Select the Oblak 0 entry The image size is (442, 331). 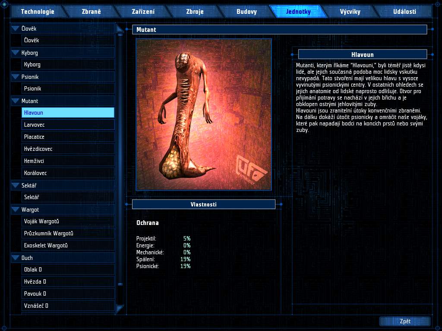point(68,269)
